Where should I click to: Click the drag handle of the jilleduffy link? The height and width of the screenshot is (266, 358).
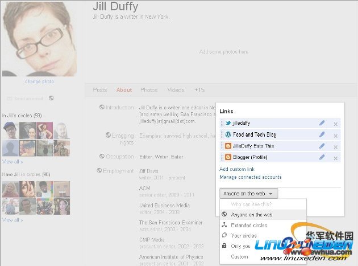[222, 123]
